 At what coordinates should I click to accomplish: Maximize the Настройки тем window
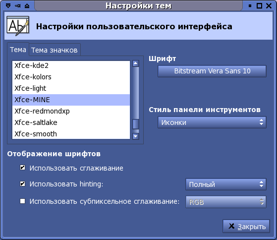click(259, 6)
